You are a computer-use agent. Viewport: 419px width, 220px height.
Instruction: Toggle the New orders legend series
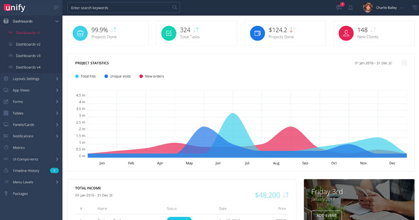coord(151,76)
